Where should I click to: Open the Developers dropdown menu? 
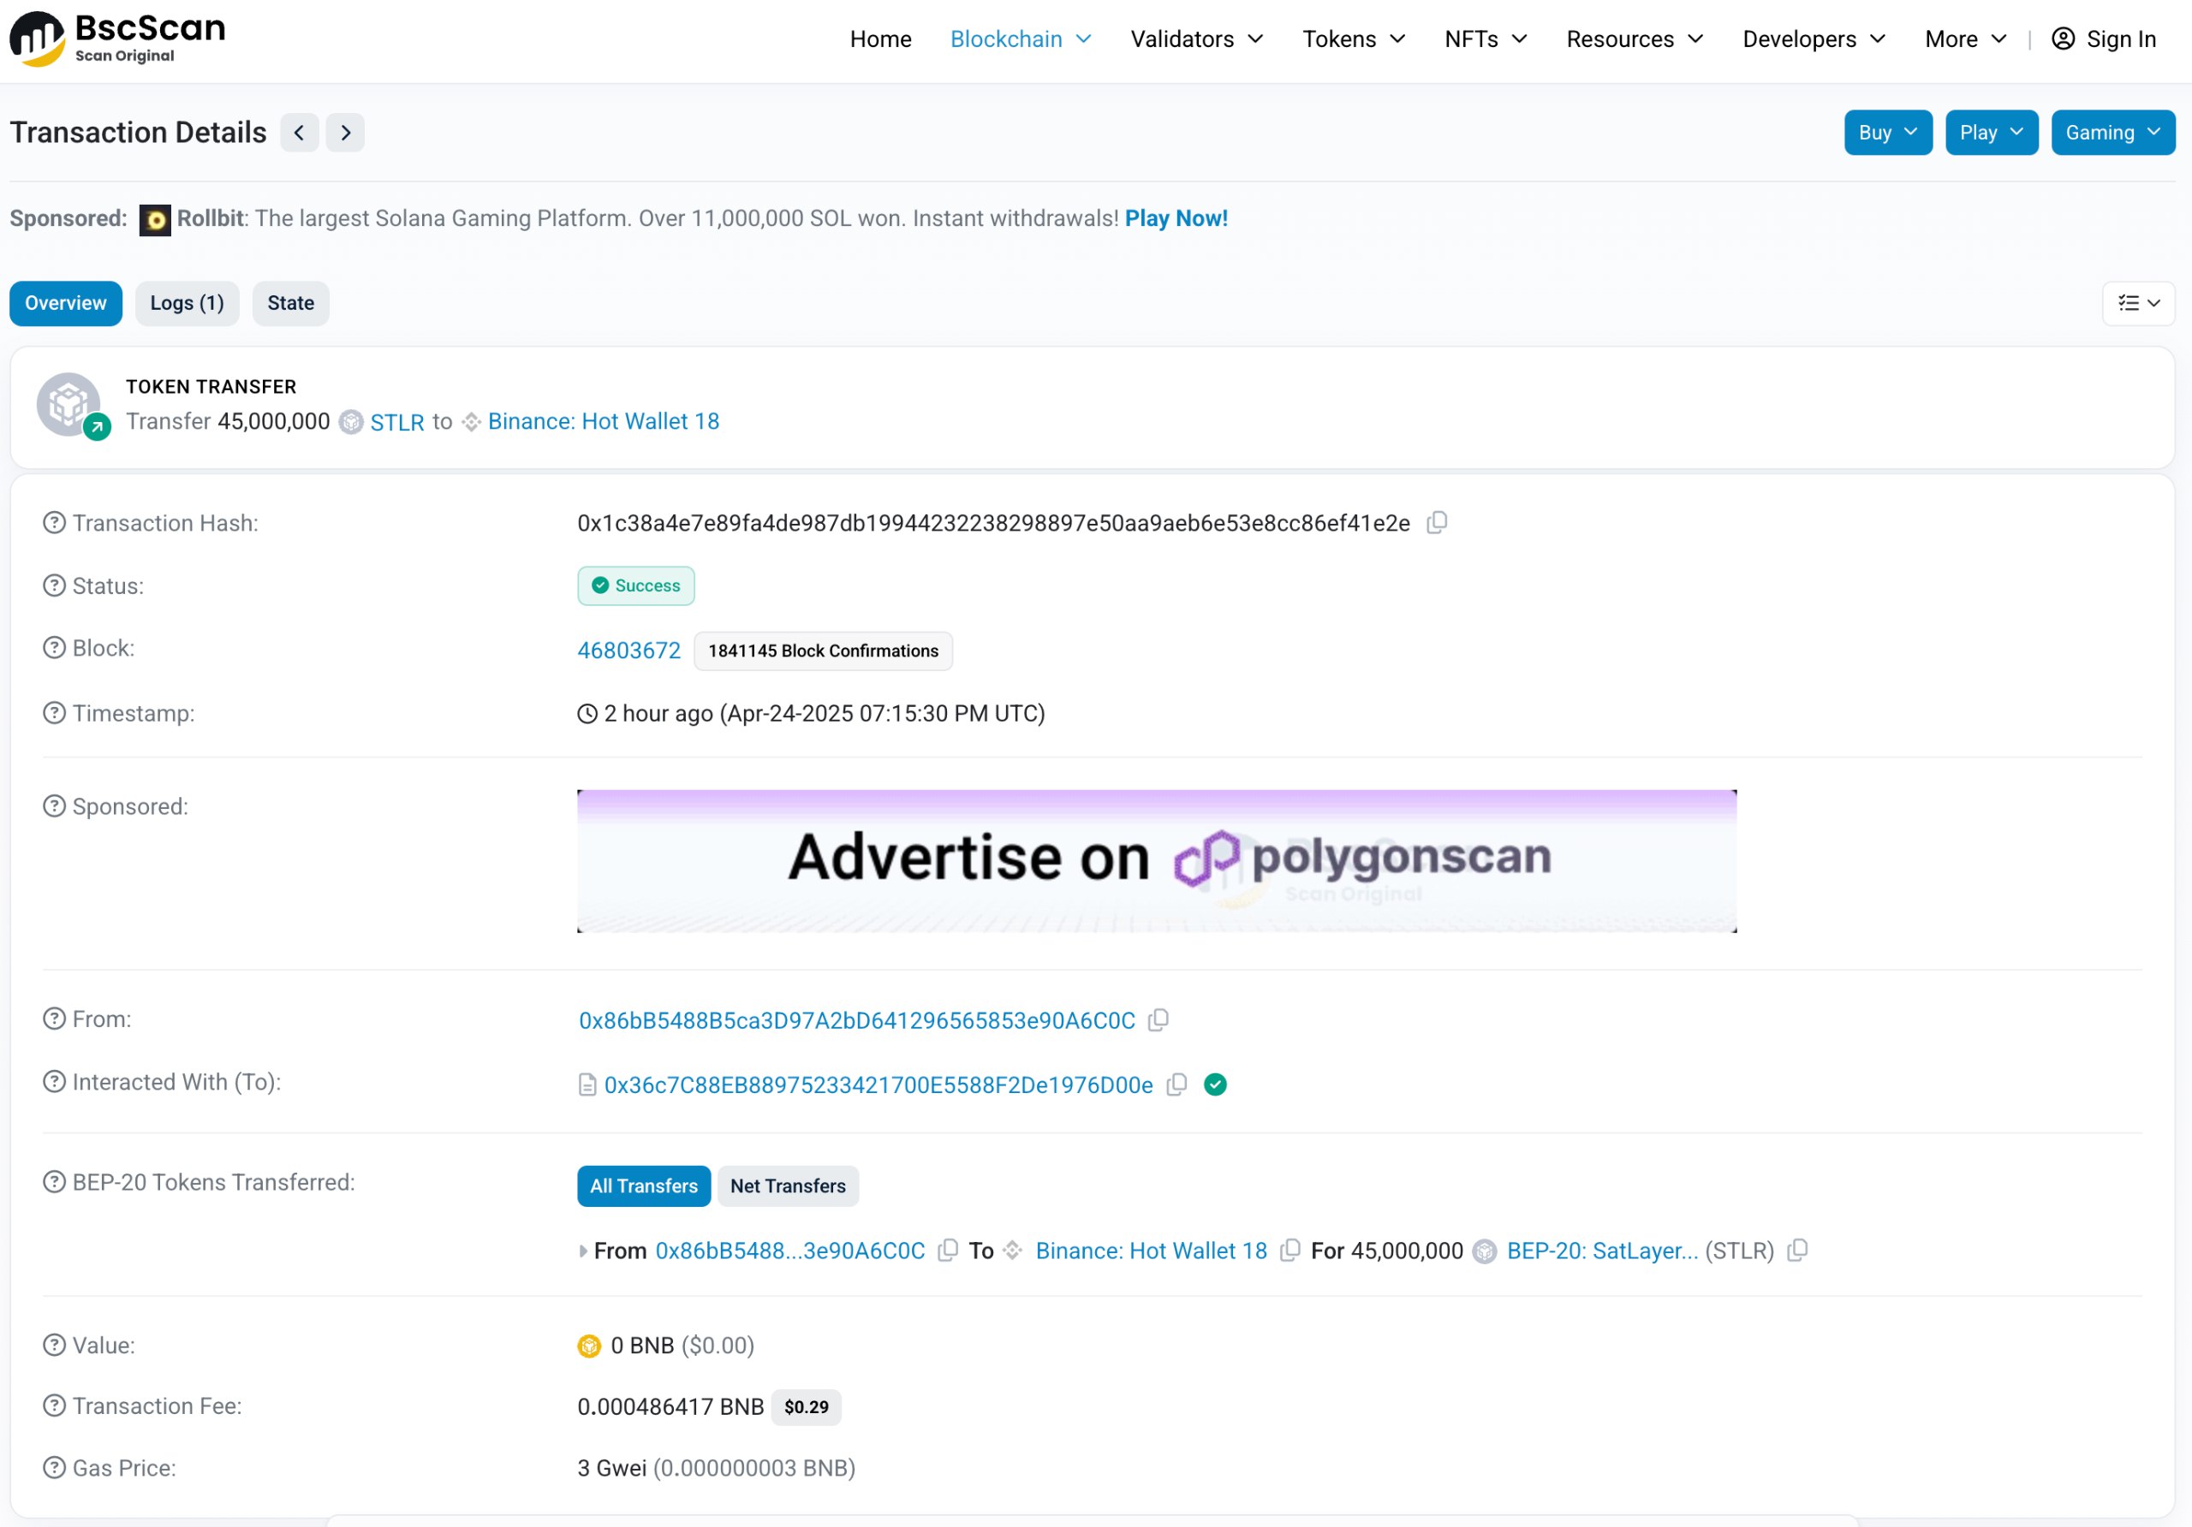1814,39
